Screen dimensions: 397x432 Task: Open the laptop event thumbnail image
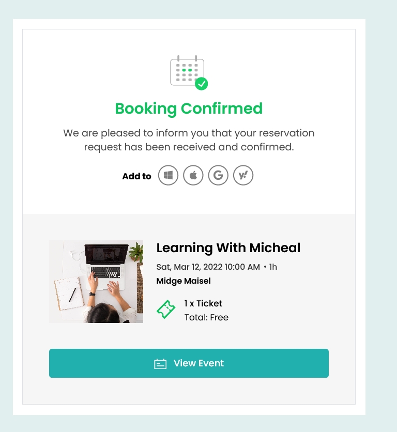coord(96,282)
